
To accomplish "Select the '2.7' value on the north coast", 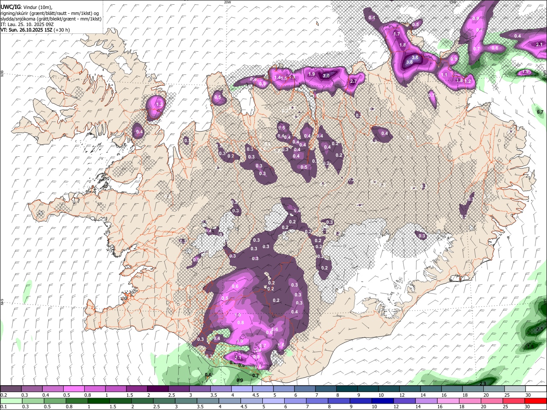I will pos(353,81).
